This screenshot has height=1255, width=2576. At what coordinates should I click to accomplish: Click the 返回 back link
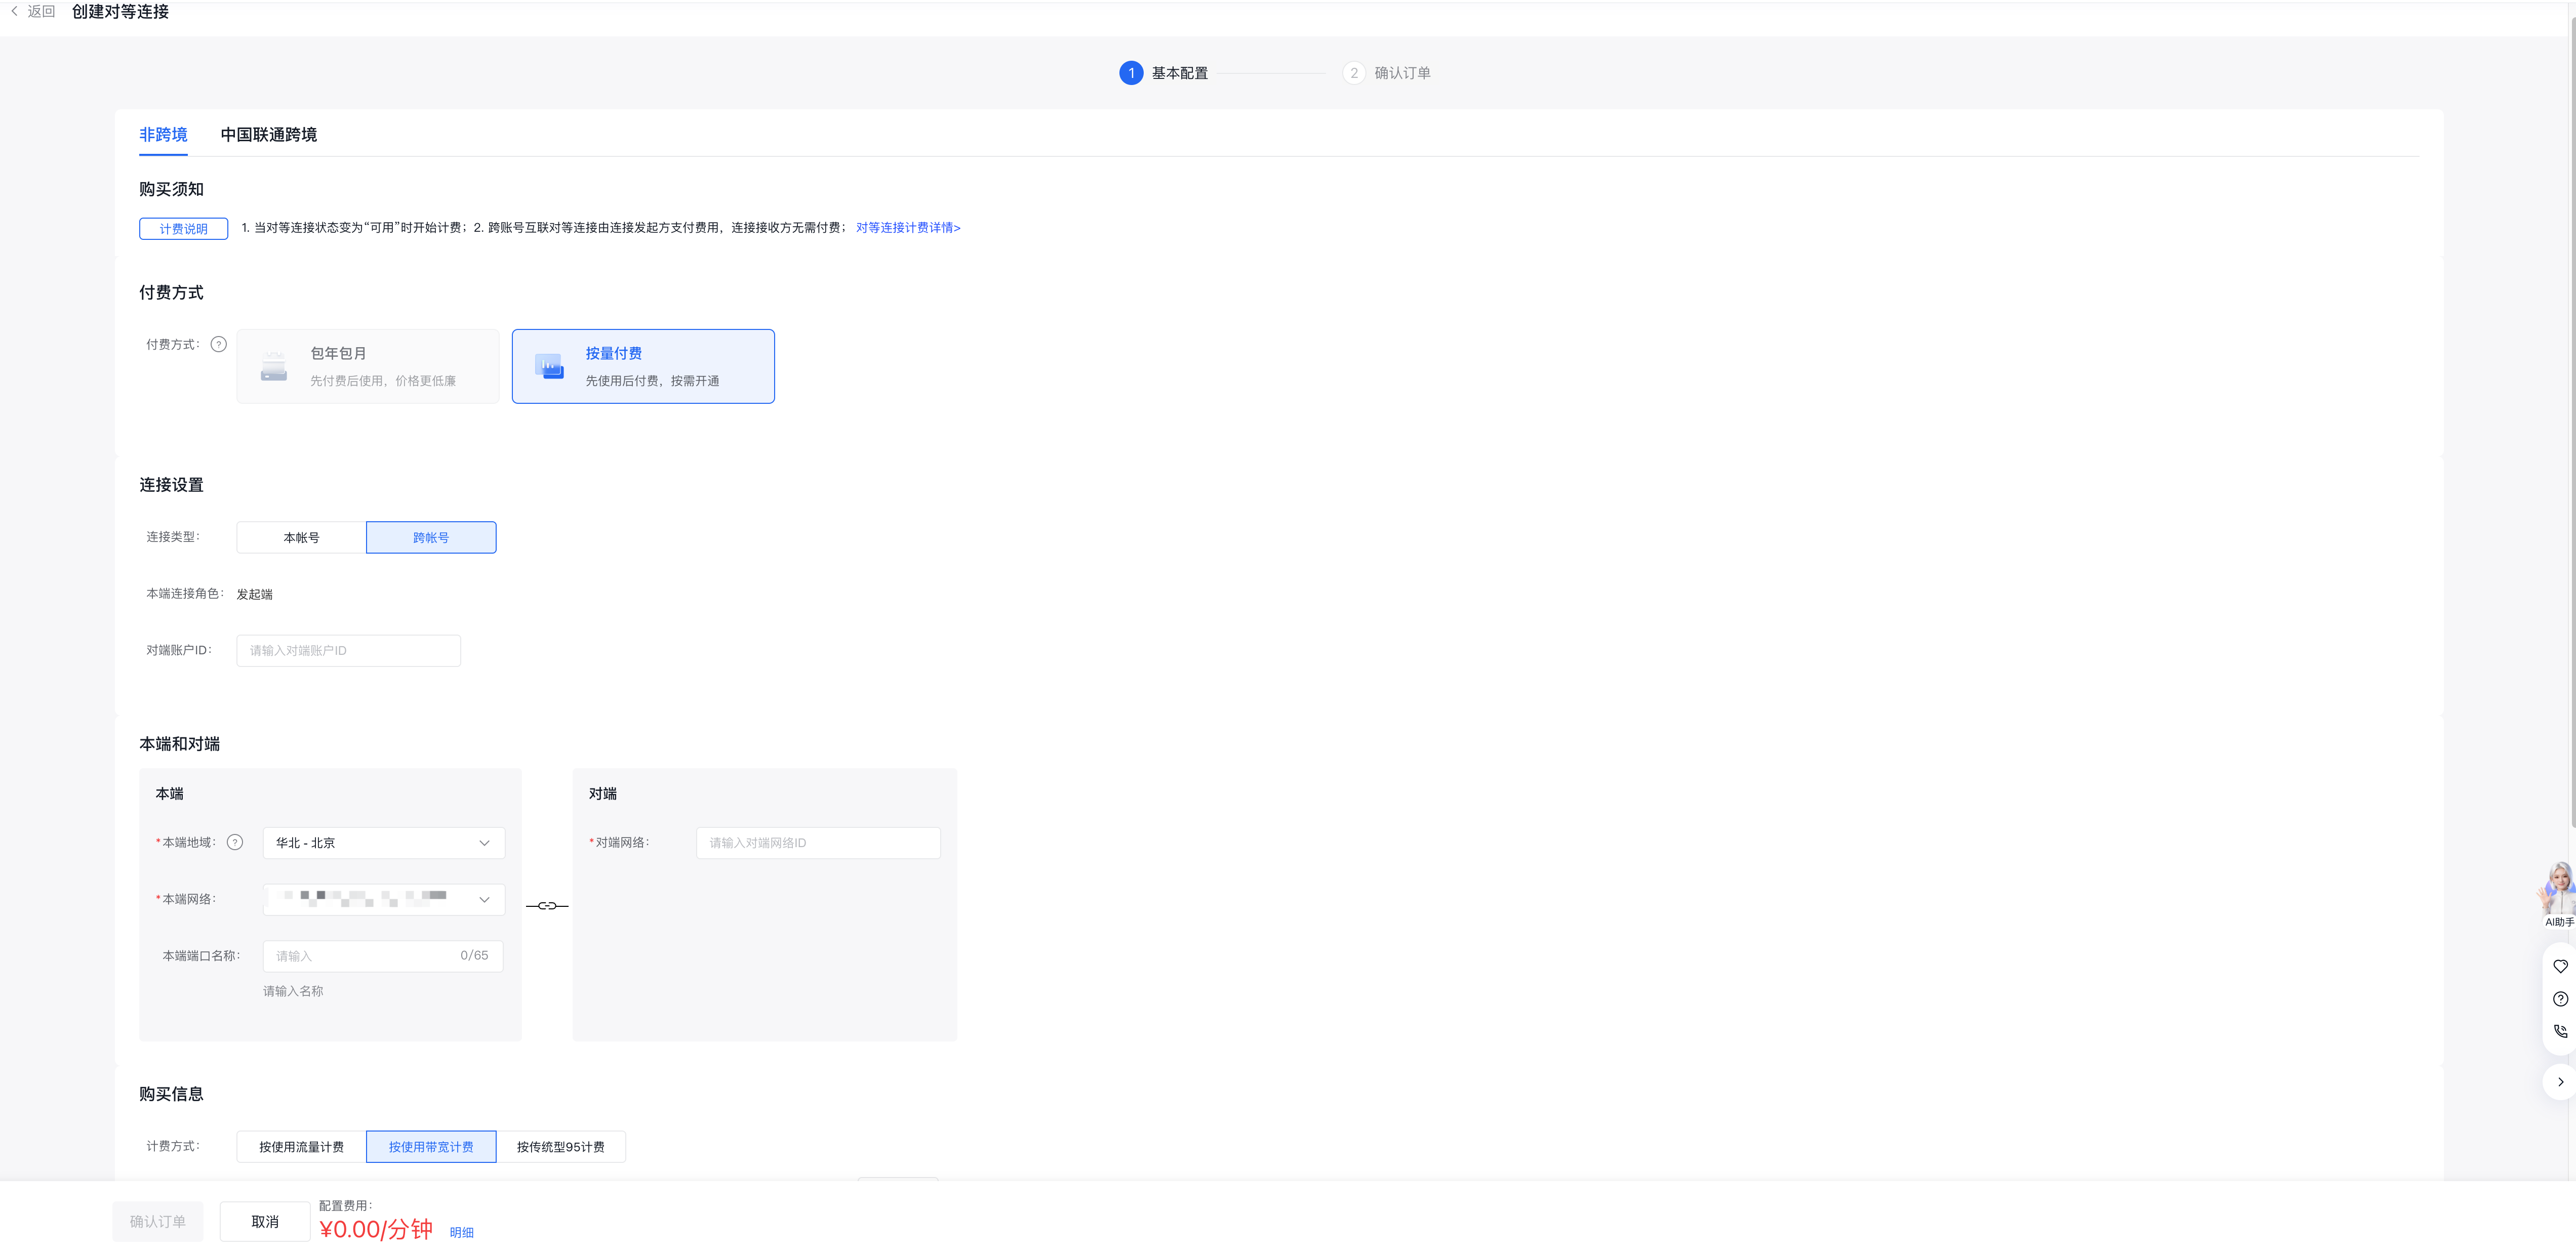pos(41,11)
